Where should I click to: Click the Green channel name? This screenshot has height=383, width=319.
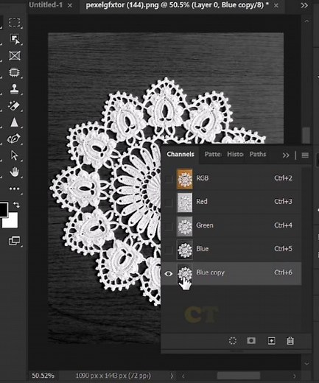[204, 225]
